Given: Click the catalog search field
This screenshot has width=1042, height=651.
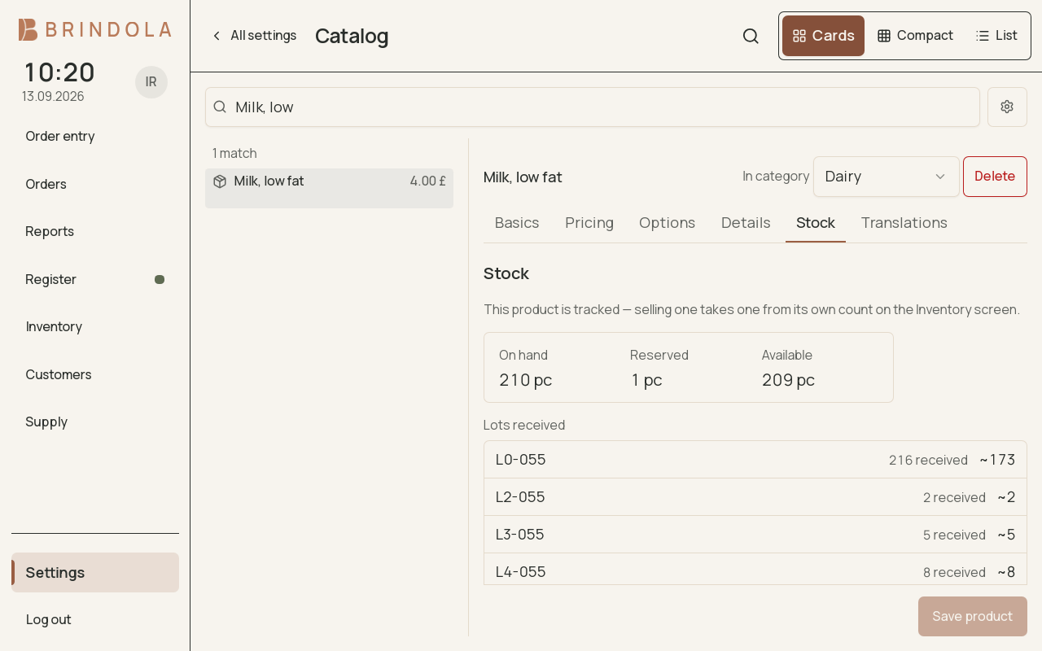Looking at the screenshot, I should tap(593, 107).
